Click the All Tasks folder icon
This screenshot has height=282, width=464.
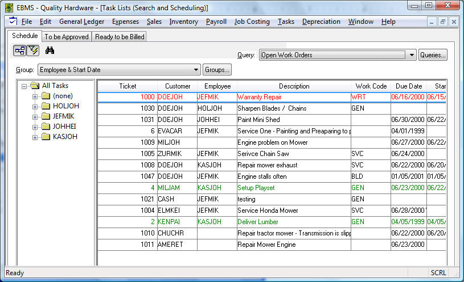[x=35, y=86]
